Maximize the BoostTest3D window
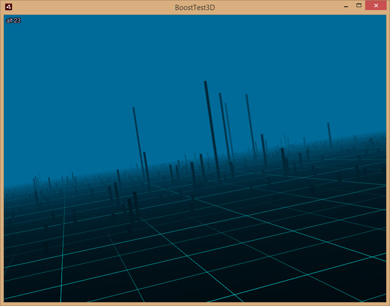390x306 pixels. click(358, 5)
